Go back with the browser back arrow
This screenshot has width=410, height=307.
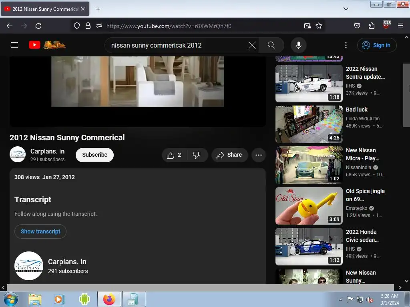click(10, 26)
